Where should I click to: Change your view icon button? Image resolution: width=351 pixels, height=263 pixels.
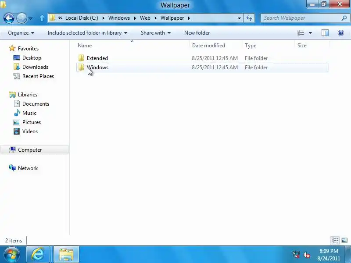[301, 33]
